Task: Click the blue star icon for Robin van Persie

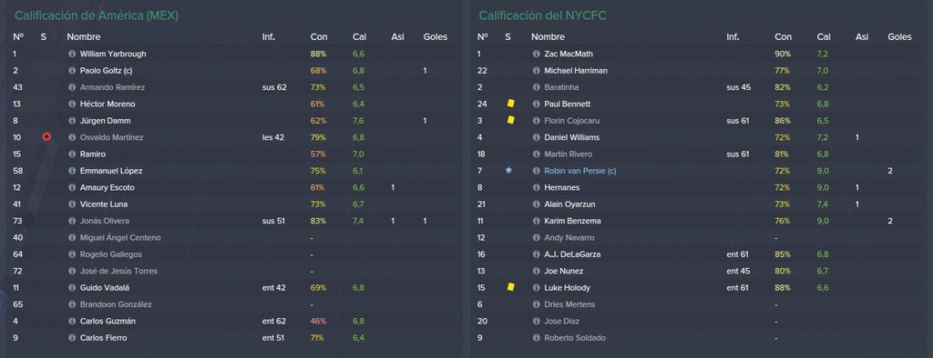Action: 508,171
